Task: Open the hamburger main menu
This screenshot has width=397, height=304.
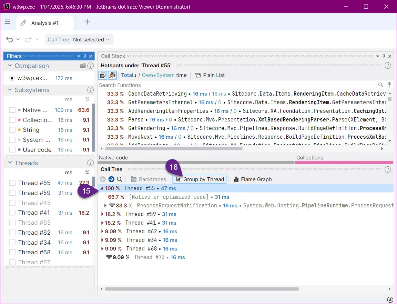Action: tap(8, 22)
